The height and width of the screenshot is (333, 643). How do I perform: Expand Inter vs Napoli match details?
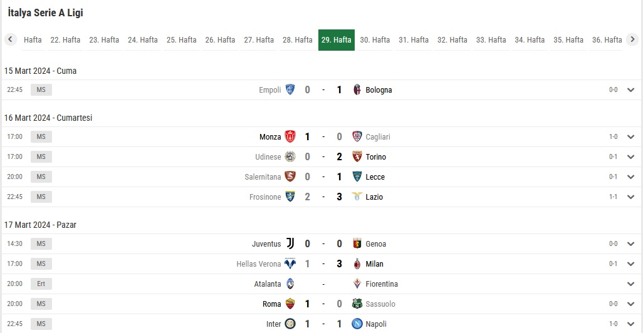pyautogui.click(x=630, y=324)
